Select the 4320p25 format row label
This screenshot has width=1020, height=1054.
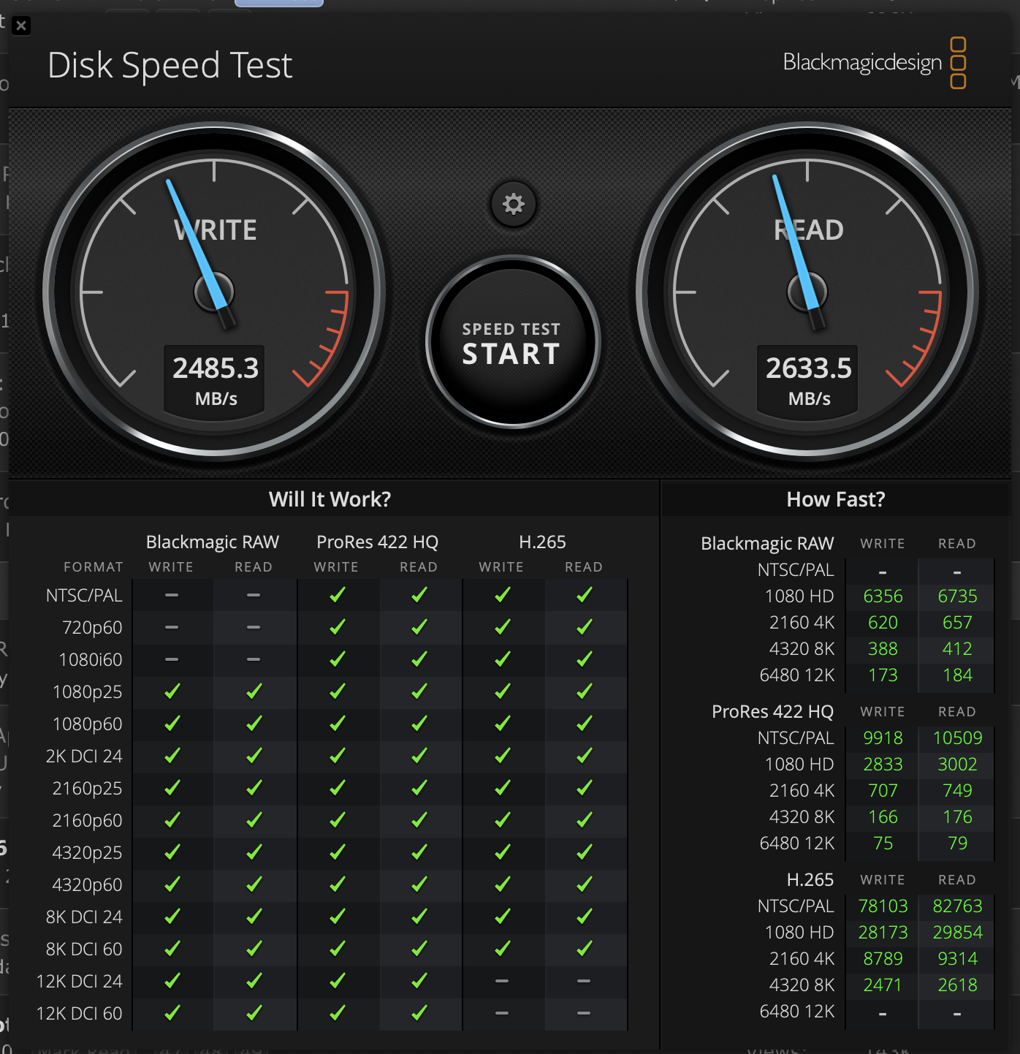pyautogui.click(x=88, y=853)
